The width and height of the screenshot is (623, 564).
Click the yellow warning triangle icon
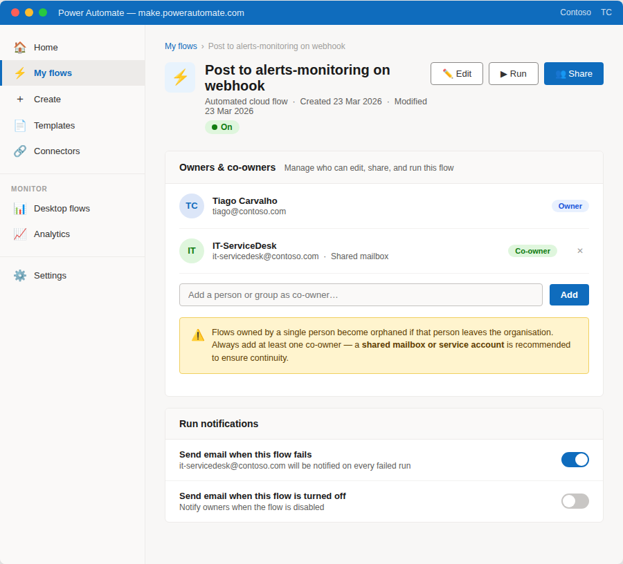[x=198, y=335]
